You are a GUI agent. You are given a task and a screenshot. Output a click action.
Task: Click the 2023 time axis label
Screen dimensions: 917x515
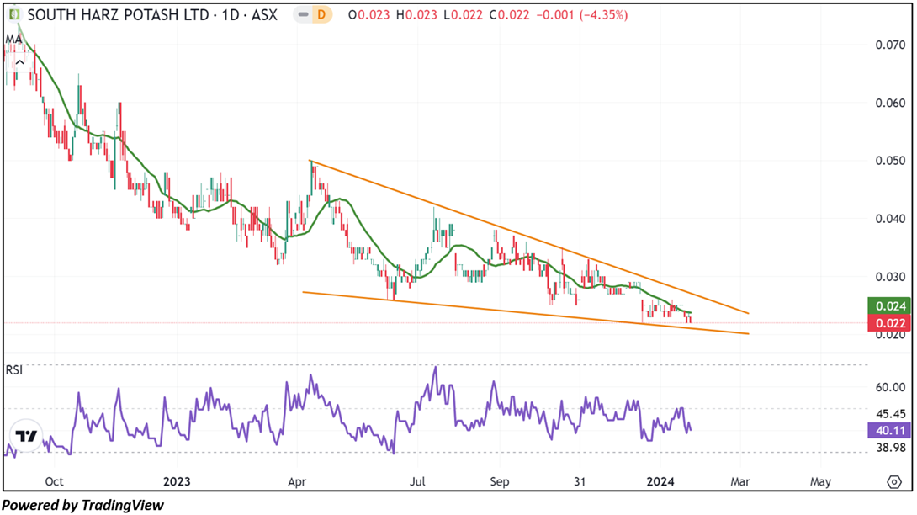177,481
